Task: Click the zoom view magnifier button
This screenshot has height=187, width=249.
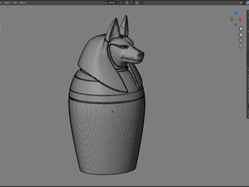Action: 241,29
